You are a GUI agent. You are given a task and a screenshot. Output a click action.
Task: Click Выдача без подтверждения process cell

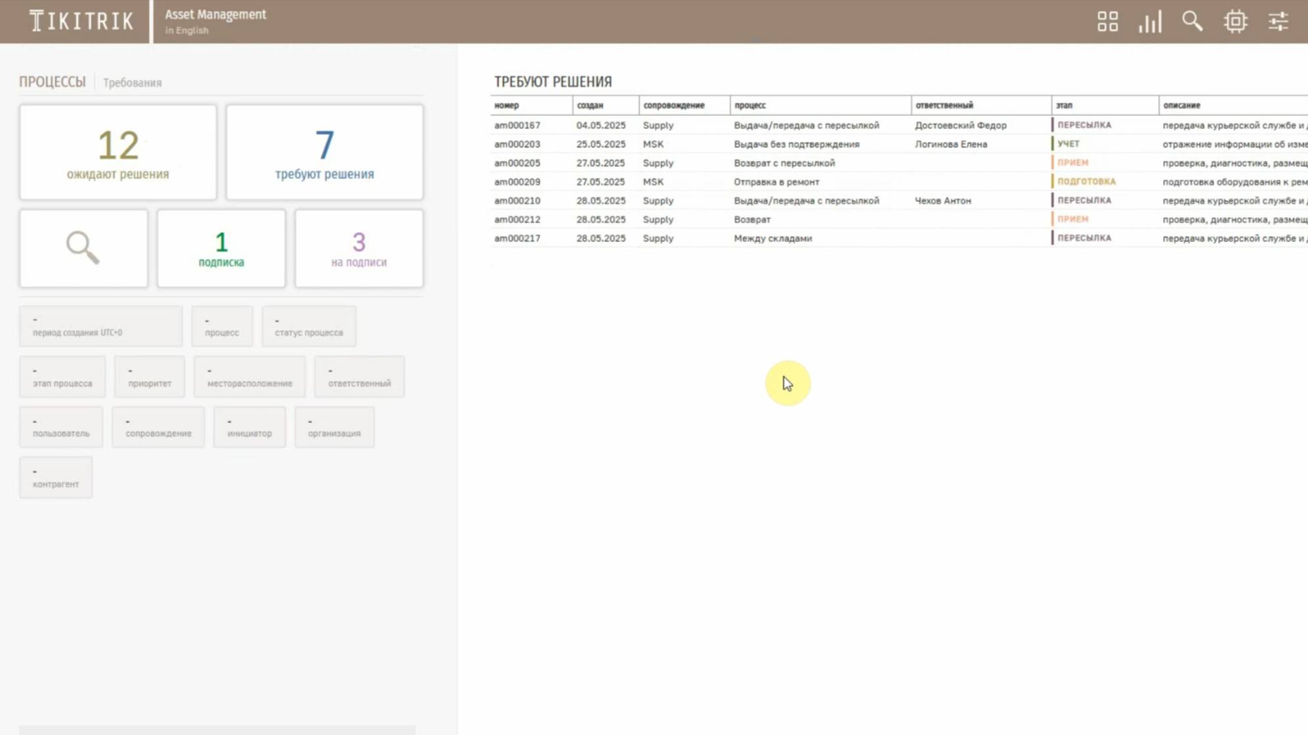click(x=796, y=144)
